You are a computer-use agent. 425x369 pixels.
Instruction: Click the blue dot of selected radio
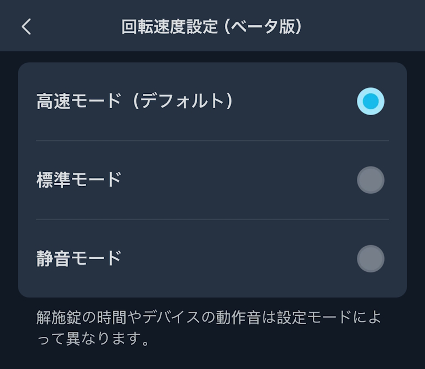pyautogui.click(x=371, y=102)
